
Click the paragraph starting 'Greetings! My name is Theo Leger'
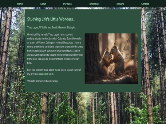[x=55, y=49]
